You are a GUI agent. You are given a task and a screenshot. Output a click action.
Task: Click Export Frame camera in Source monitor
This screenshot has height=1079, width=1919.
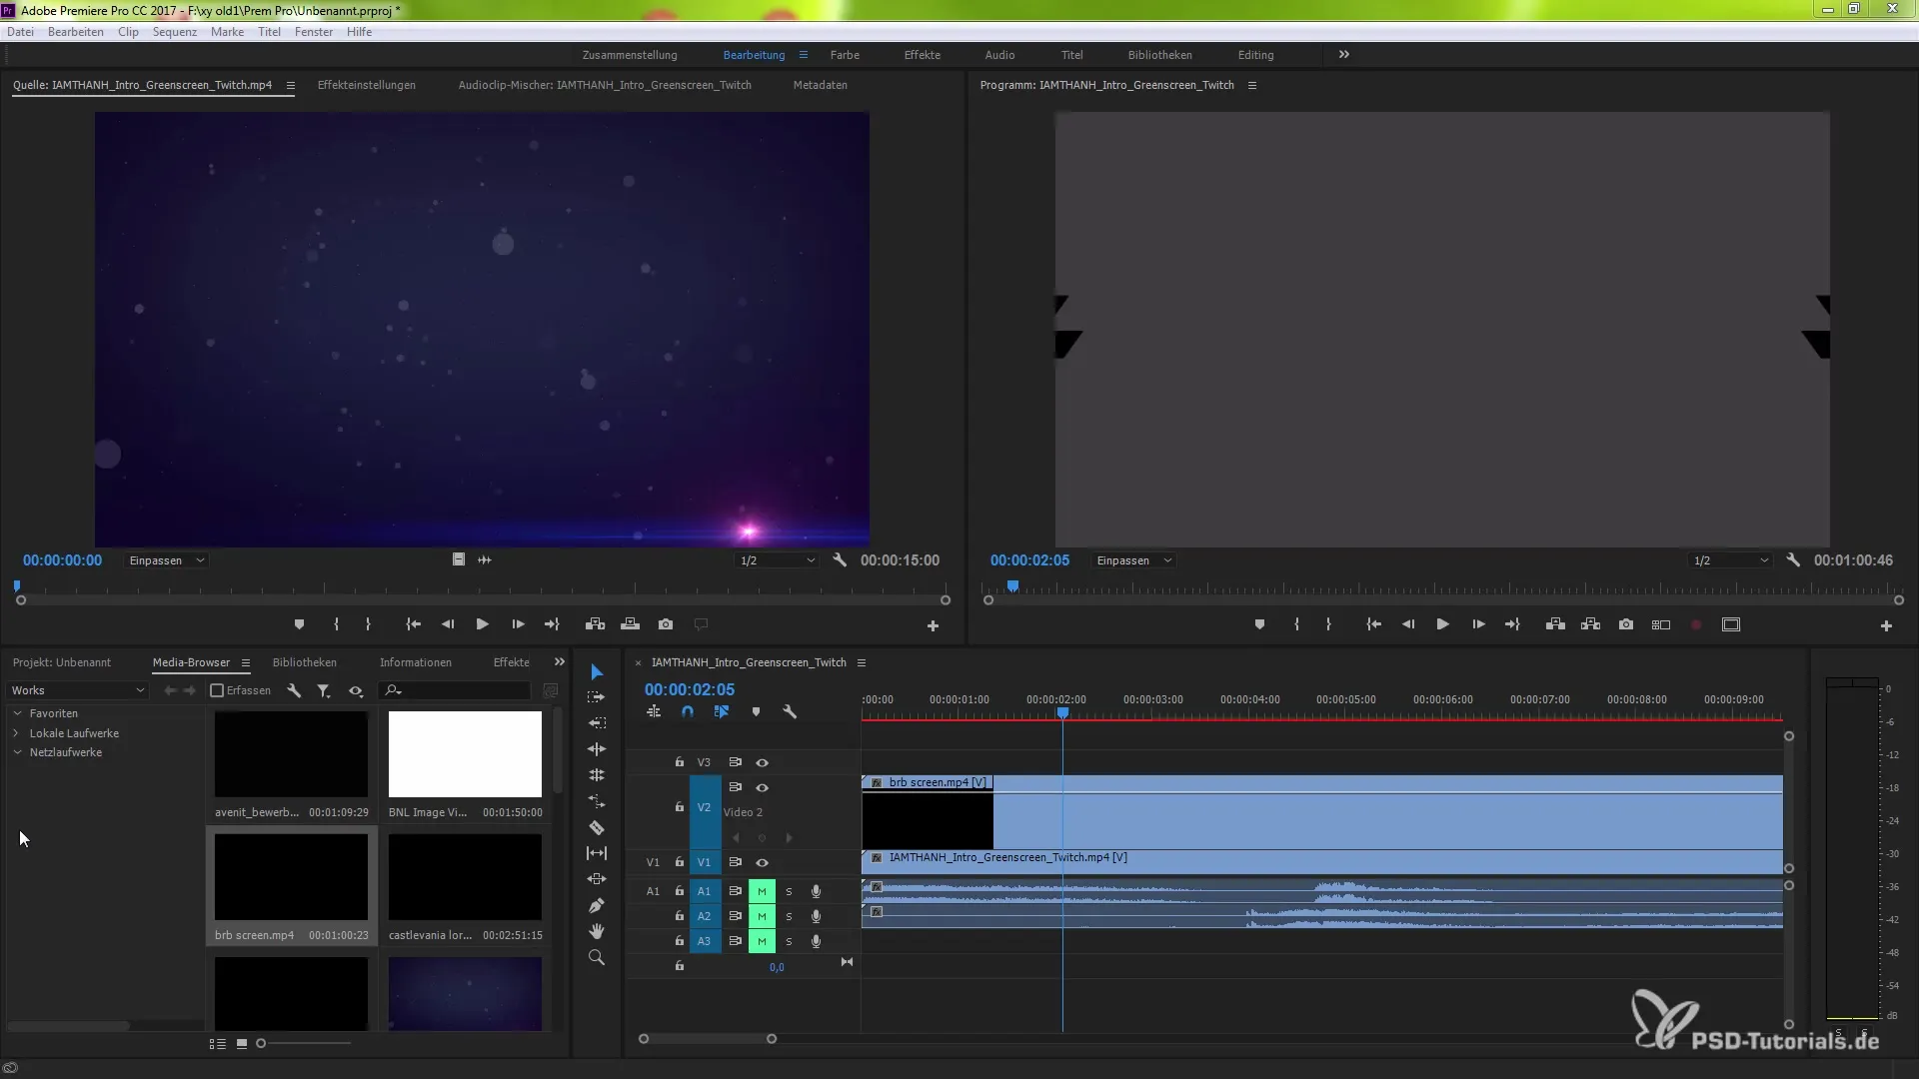click(666, 624)
